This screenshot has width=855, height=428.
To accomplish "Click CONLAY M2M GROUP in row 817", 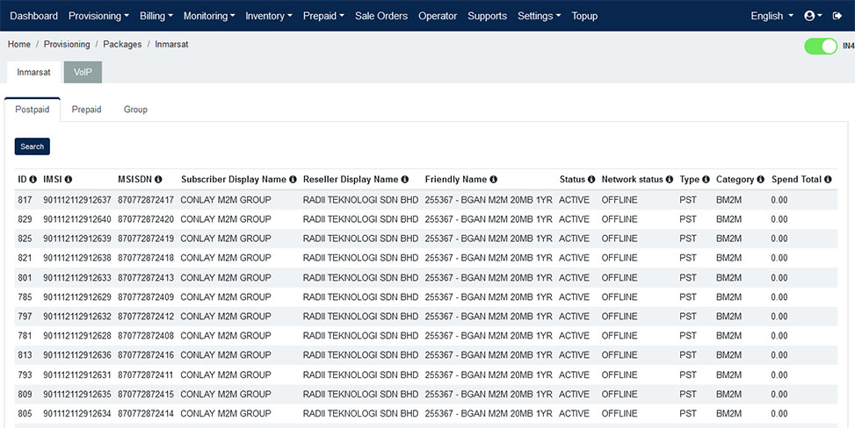I will coord(226,200).
